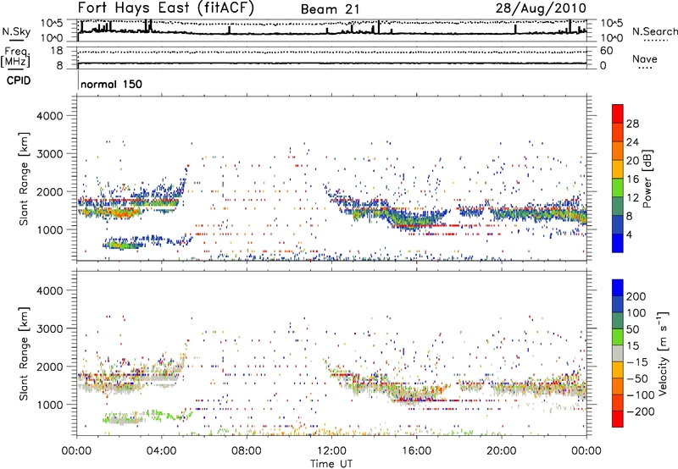Click the "16:00" time tick label
678x469 pixels.
pyautogui.click(x=416, y=451)
